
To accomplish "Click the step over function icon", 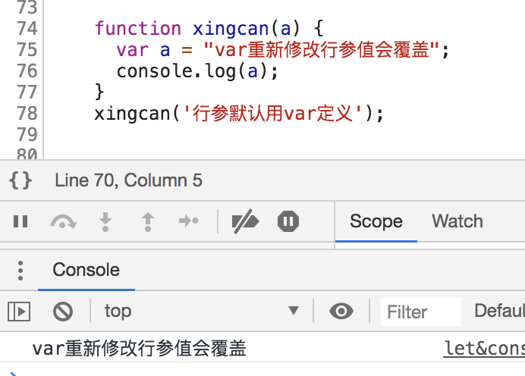I will 63,221.
